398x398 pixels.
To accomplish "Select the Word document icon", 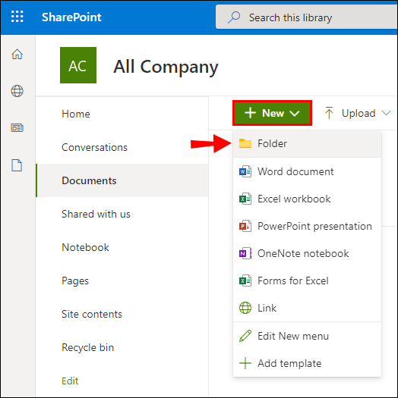I will 245,172.
